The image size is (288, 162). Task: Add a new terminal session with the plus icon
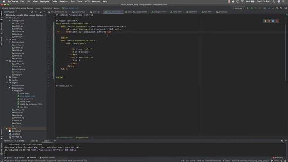pyautogui.click(x=55, y=141)
